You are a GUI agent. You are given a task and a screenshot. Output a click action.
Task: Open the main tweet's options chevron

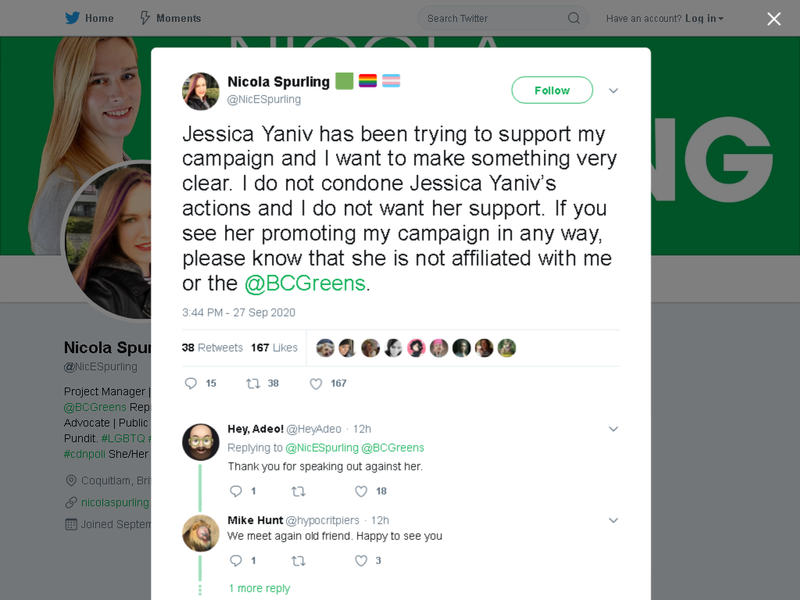pyautogui.click(x=613, y=91)
